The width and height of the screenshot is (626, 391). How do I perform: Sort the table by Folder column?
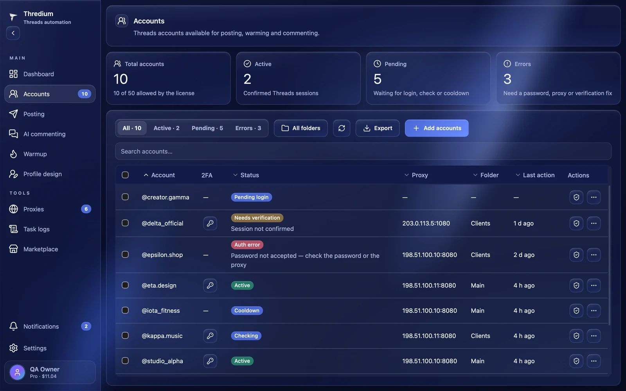point(486,175)
